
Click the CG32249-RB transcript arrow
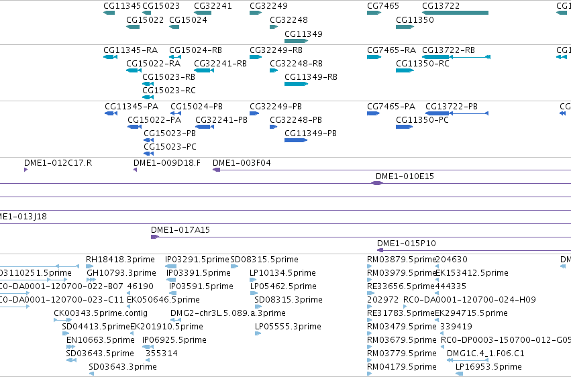(255, 57)
